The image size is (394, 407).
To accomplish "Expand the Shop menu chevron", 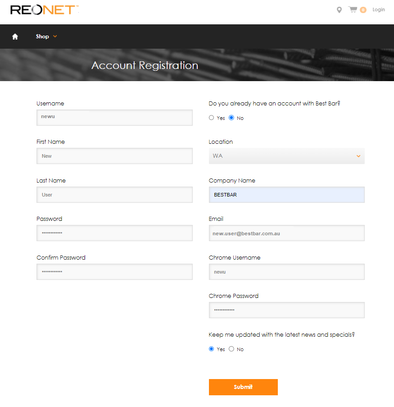I will coord(55,37).
